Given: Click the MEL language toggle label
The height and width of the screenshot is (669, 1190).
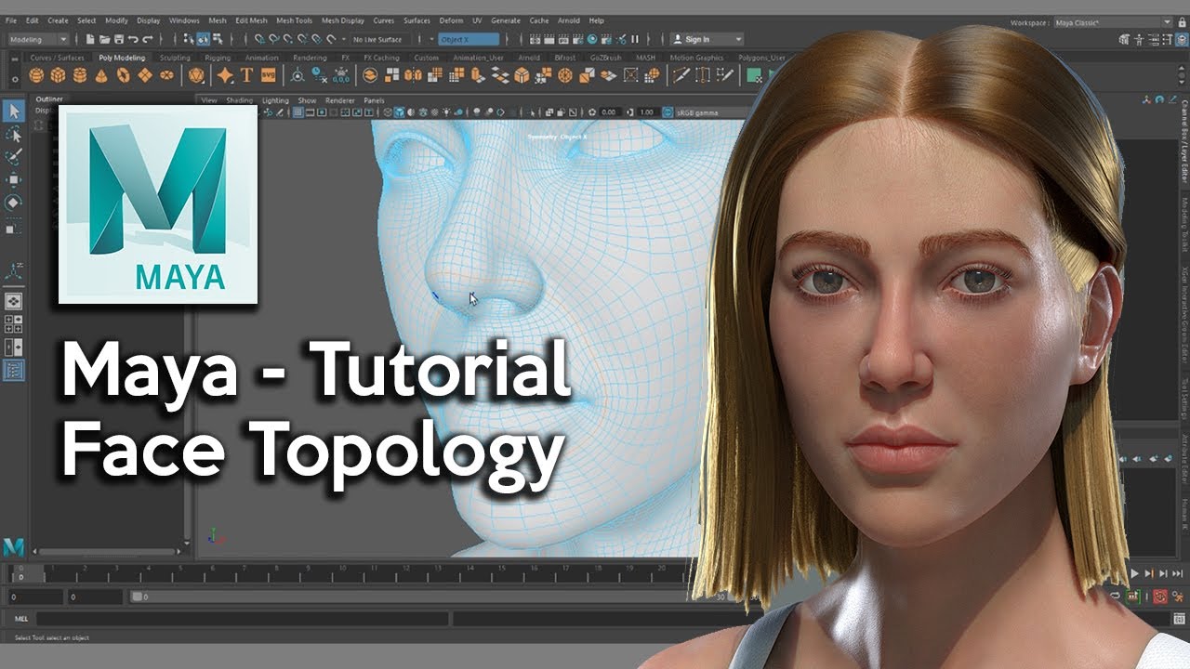Looking at the screenshot, I should pos(20,619).
